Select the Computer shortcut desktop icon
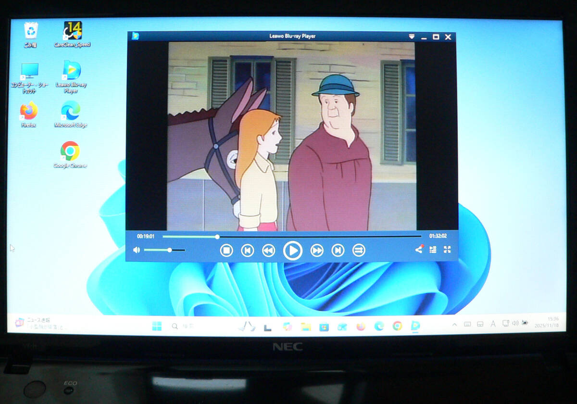This screenshot has height=404, width=577. tap(29, 77)
